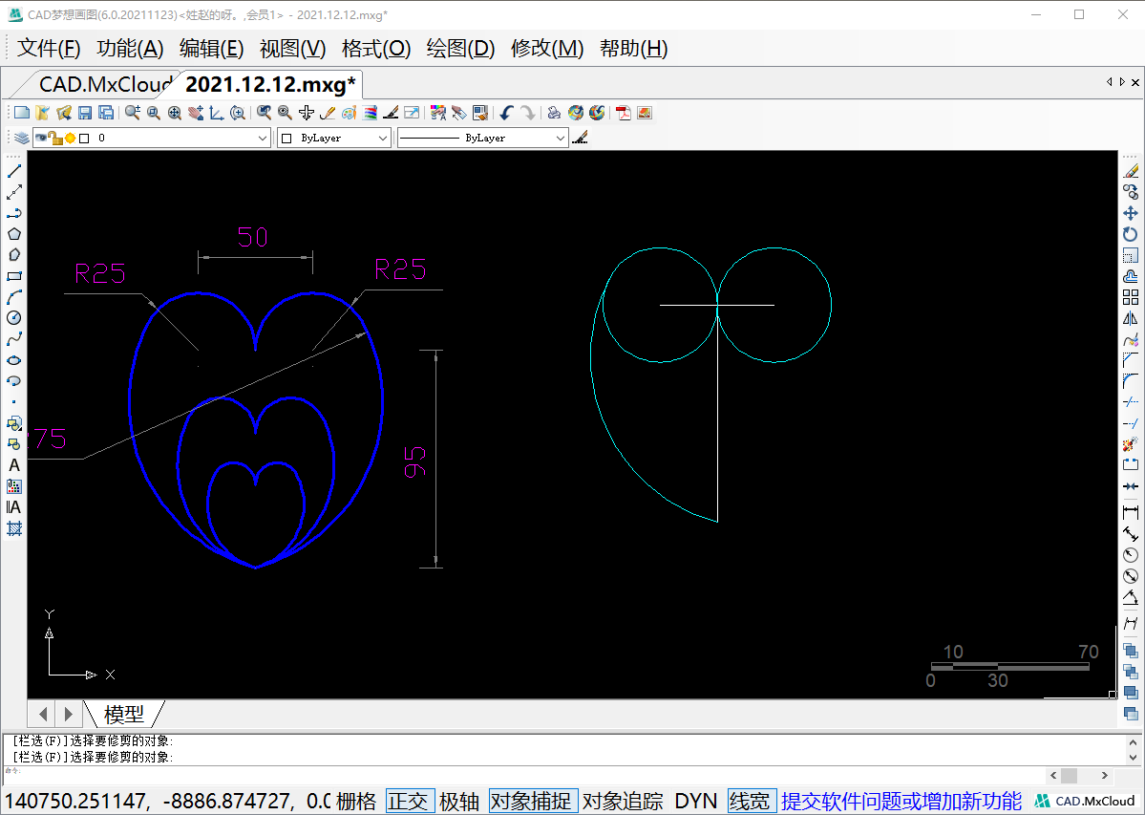Click the New file icon

(22, 113)
